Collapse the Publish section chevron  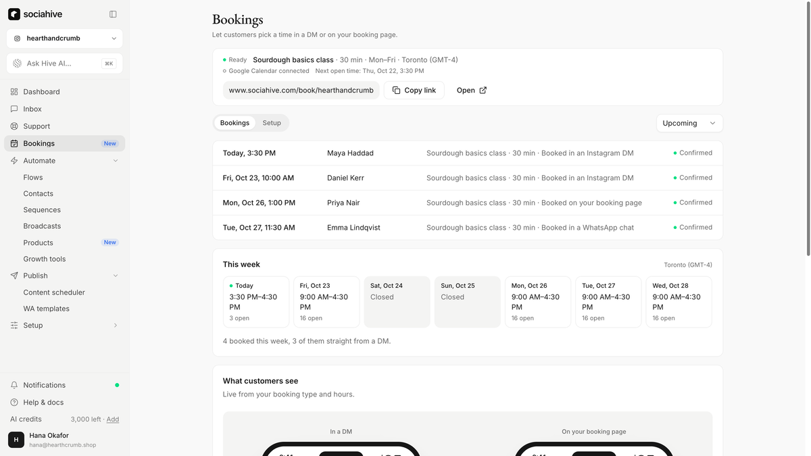coord(116,276)
